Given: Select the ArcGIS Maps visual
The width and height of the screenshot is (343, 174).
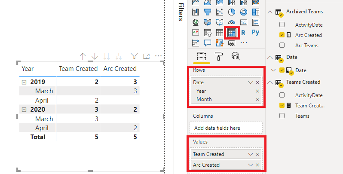Looking at the screenshot, I should pyautogui.click(x=220, y=43).
